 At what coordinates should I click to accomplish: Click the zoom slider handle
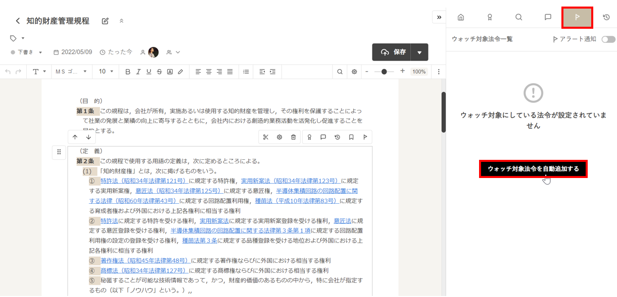[385, 72]
